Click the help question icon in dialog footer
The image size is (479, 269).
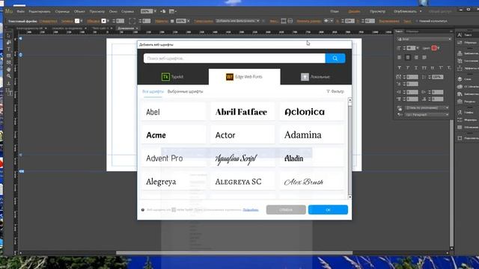(x=143, y=210)
